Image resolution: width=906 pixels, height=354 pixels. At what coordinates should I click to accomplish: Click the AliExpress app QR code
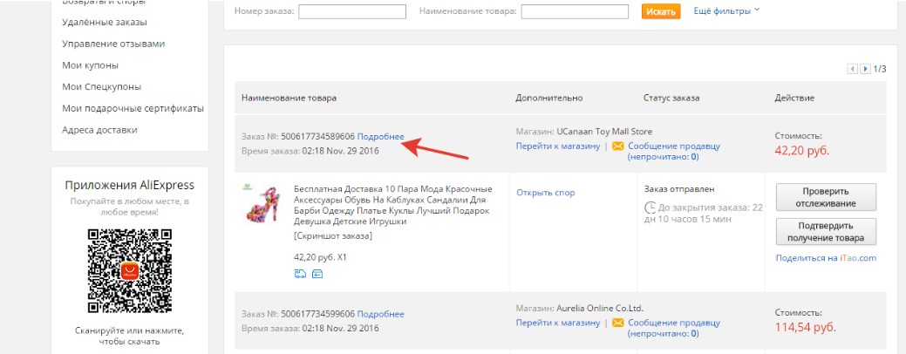coord(129,269)
